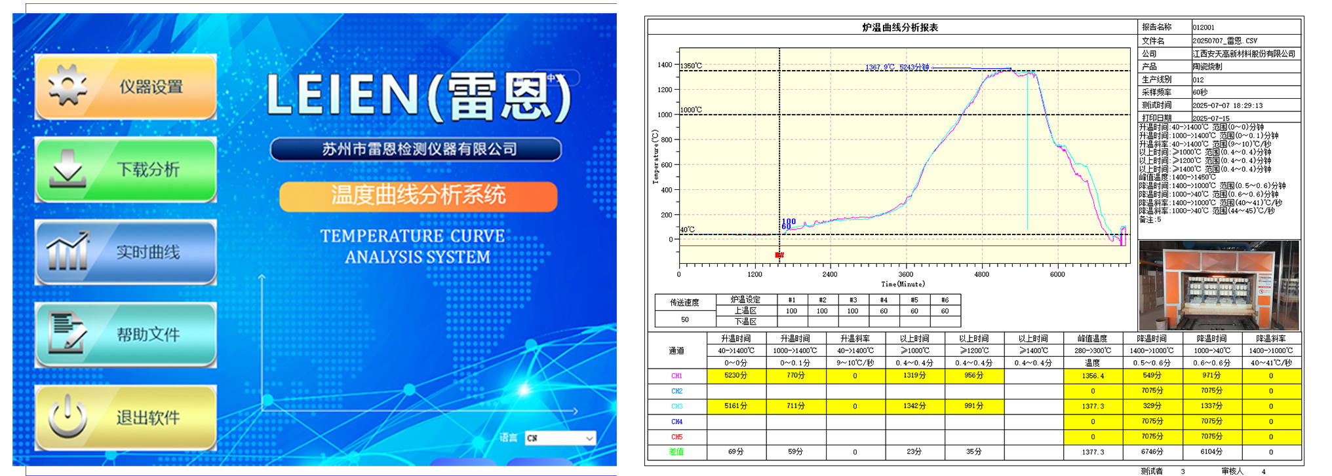Select the TEMPERATURE CURVE ANALYSIS SYSTEM subtitle
This screenshot has height=476, width=1332.
pos(412,246)
